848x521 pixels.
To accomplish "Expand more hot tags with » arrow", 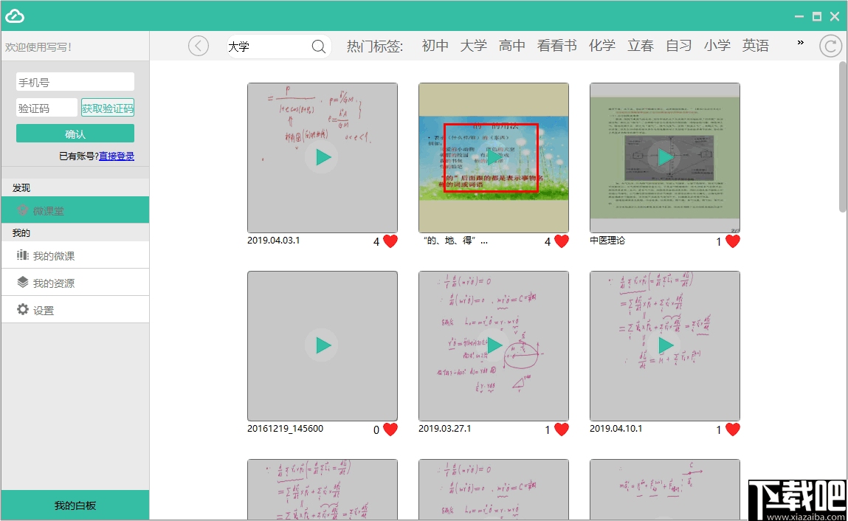I will point(801,42).
